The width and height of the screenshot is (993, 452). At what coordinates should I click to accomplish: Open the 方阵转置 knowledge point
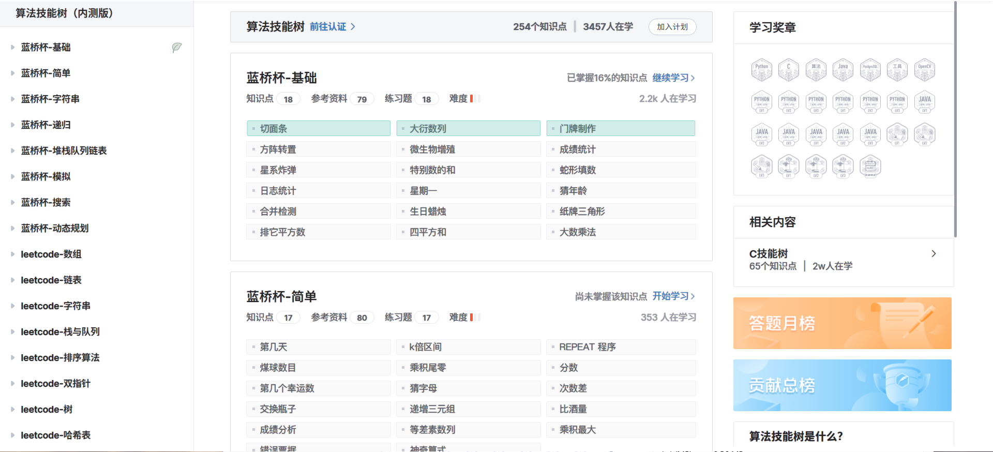319,149
